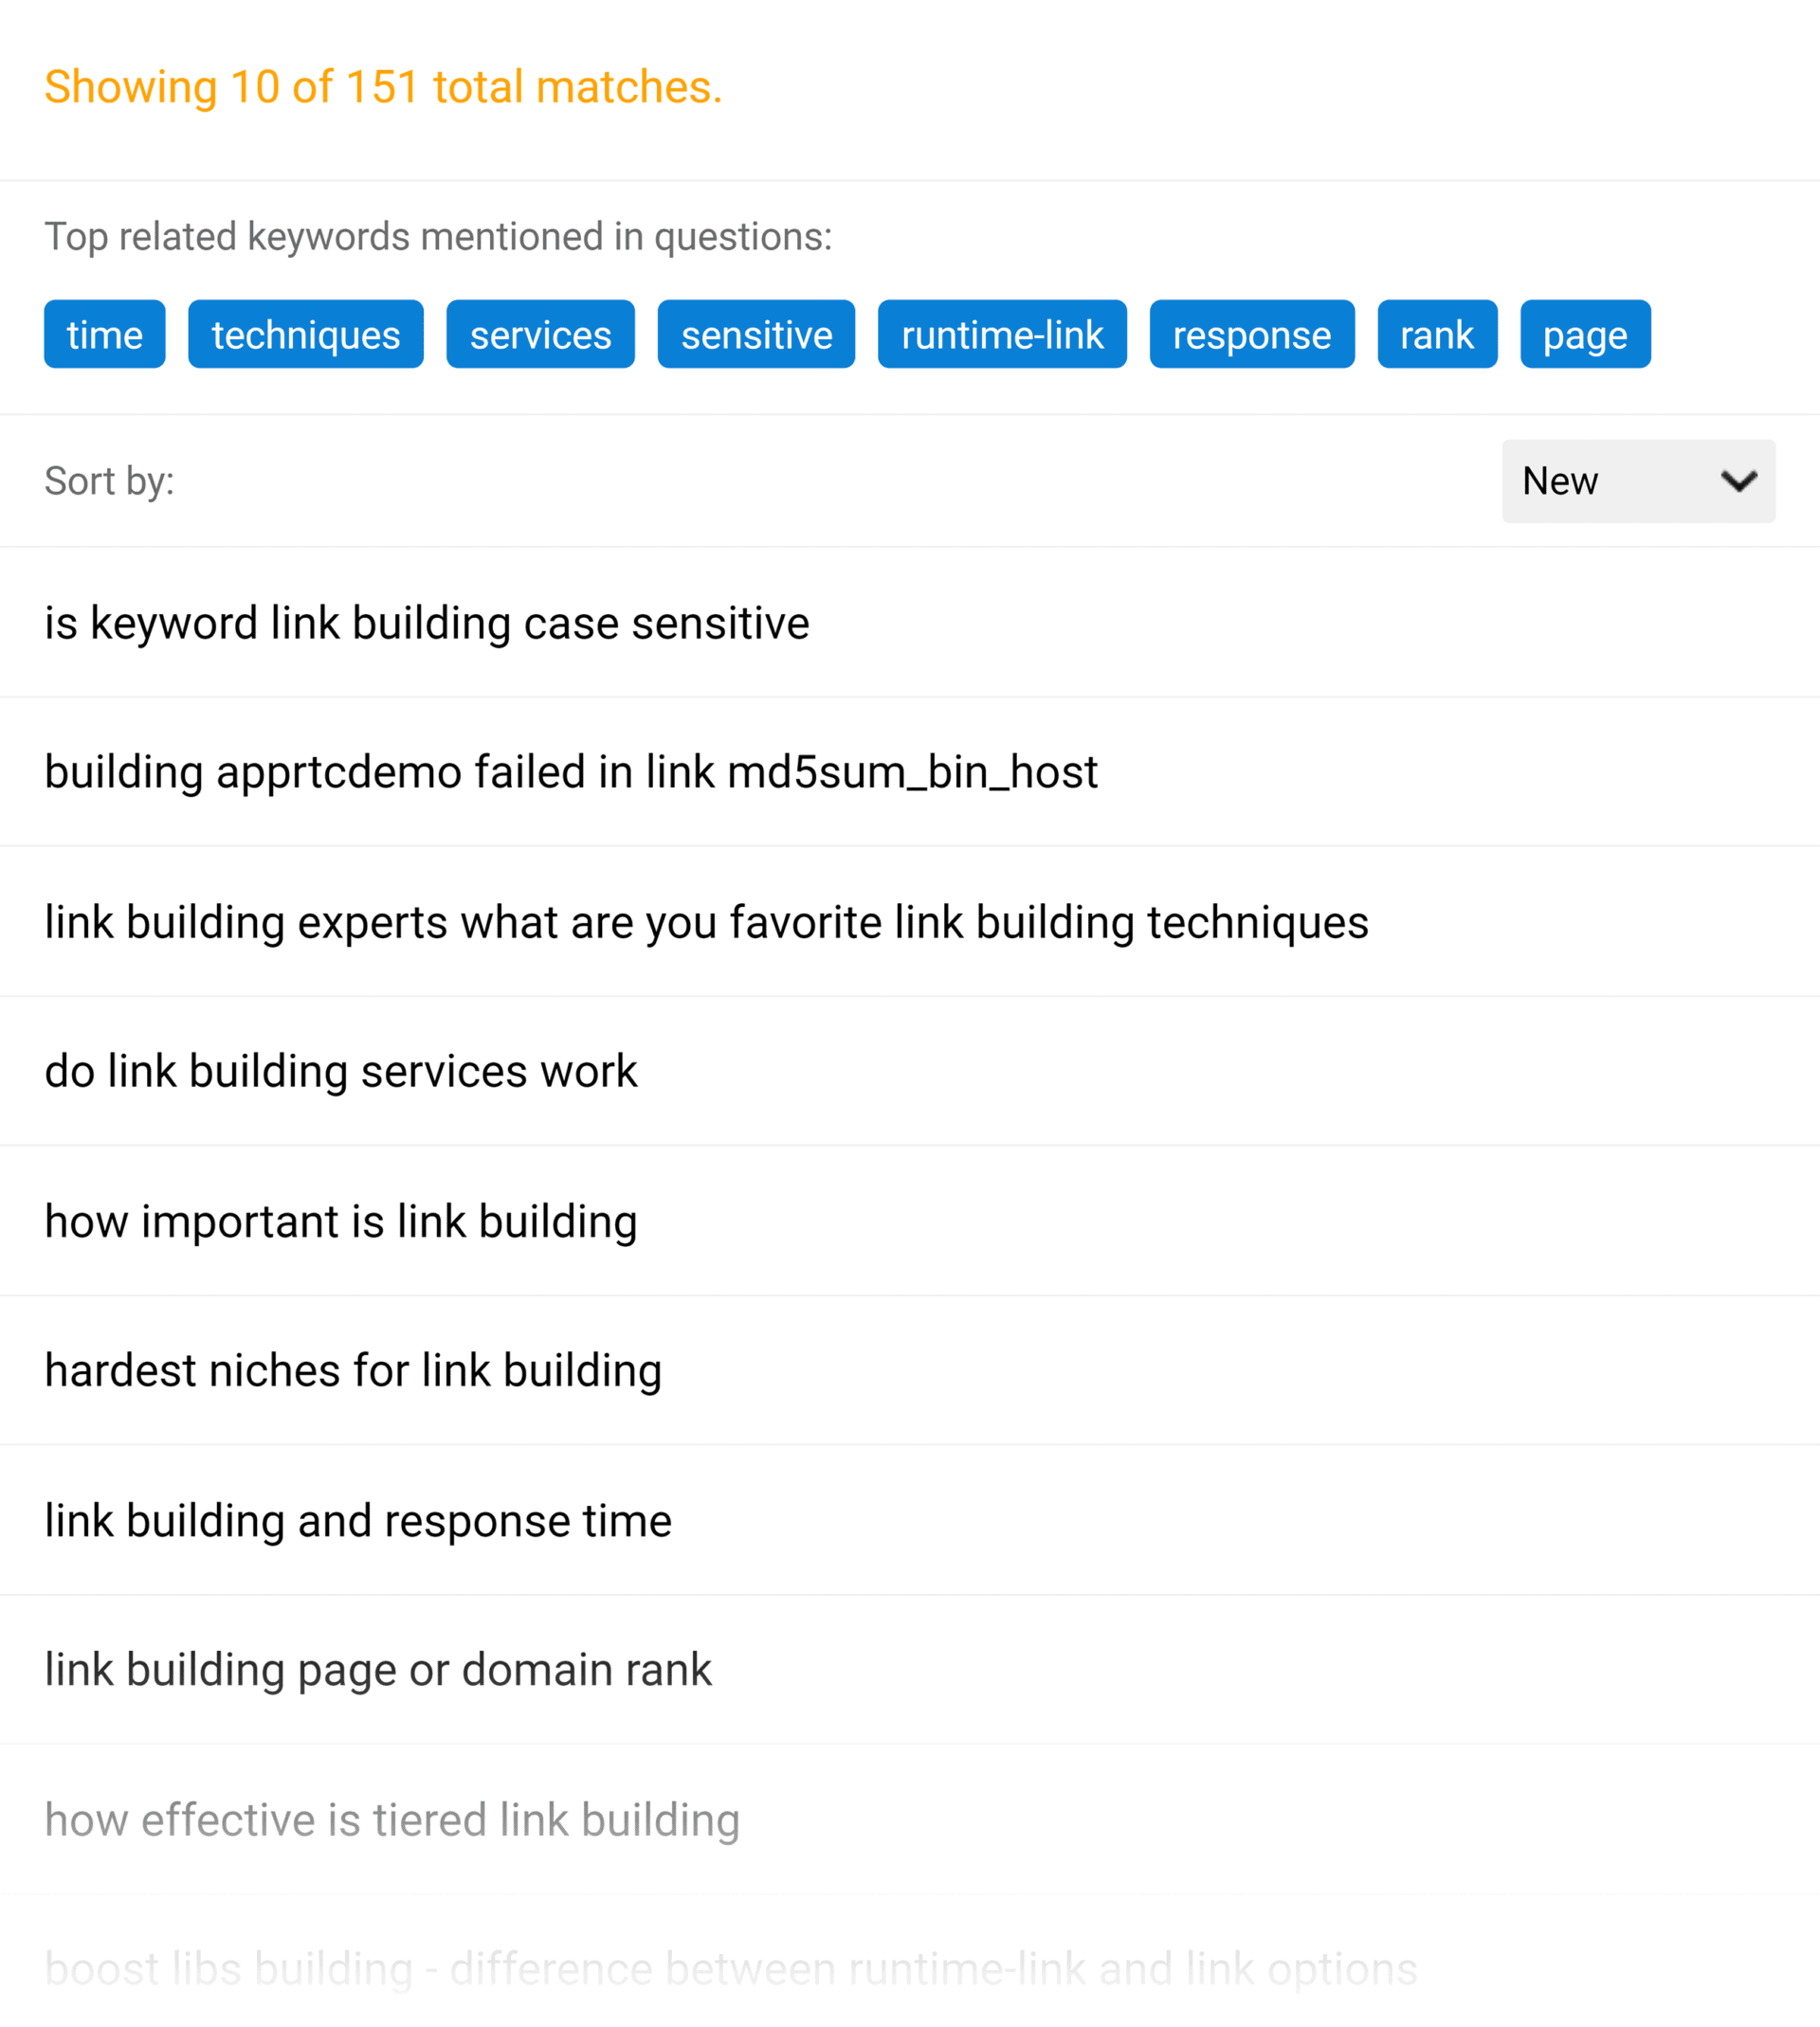1820x2027 pixels.
Task: Filter by the 'techniques' keyword tag
Action: pos(306,334)
